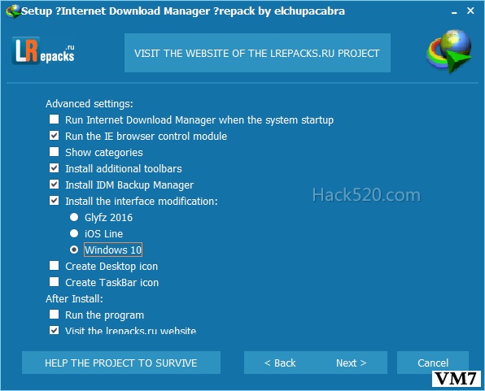Enable the Show categories checkbox

click(55, 152)
